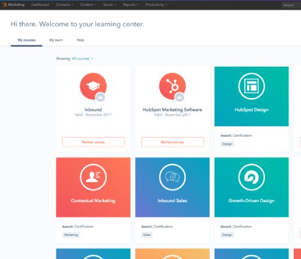The width and height of the screenshot is (301, 259).
Task: Open the Inbound Sales course title
Action: coord(172,201)
